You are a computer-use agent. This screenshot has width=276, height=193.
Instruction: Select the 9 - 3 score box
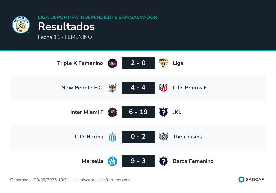coord(138,161)
